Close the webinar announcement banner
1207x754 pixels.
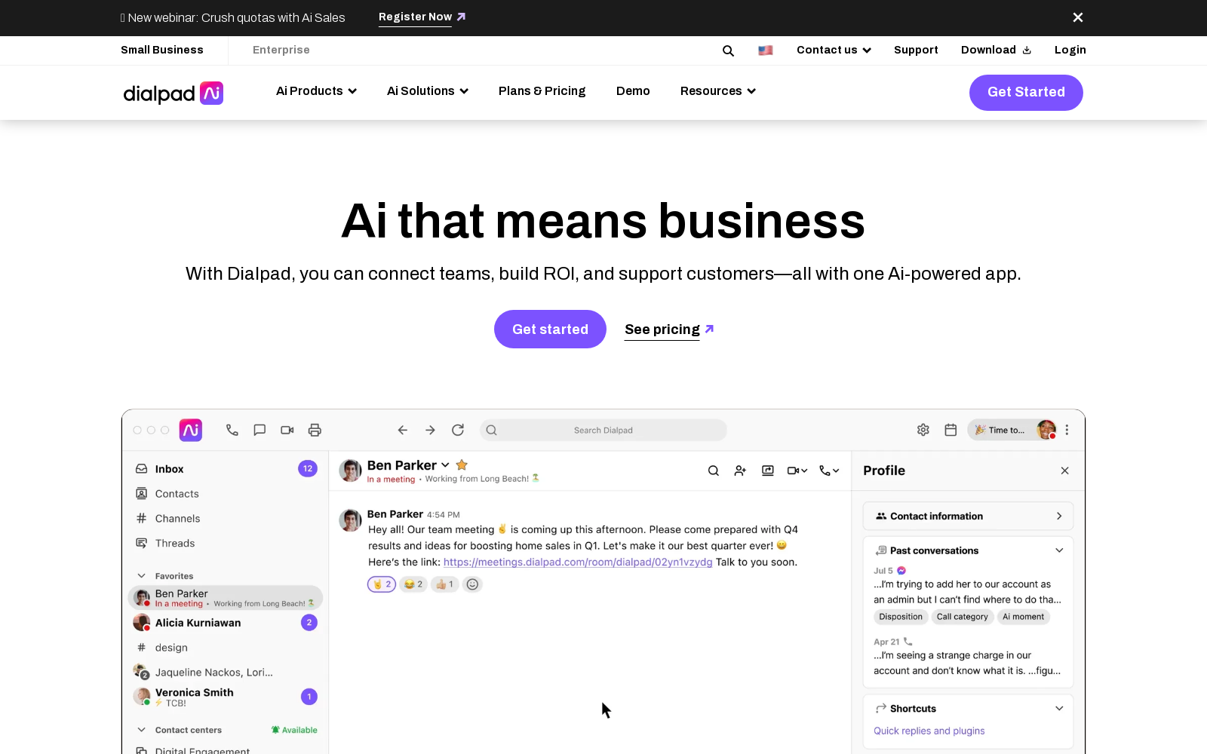coord(1078,17)
